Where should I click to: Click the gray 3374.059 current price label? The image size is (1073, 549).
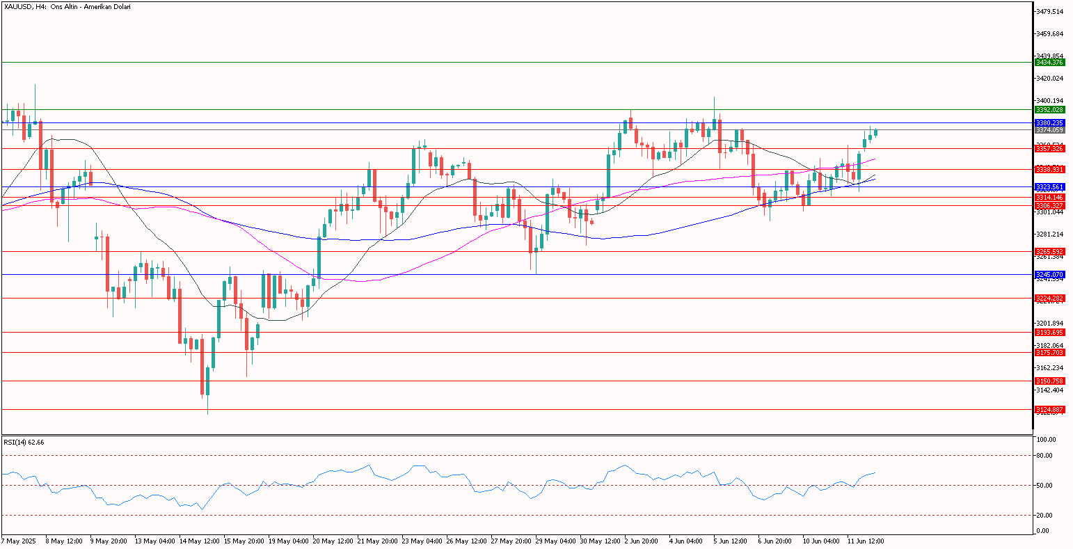pyautogui.click(x=1049, y=130)
